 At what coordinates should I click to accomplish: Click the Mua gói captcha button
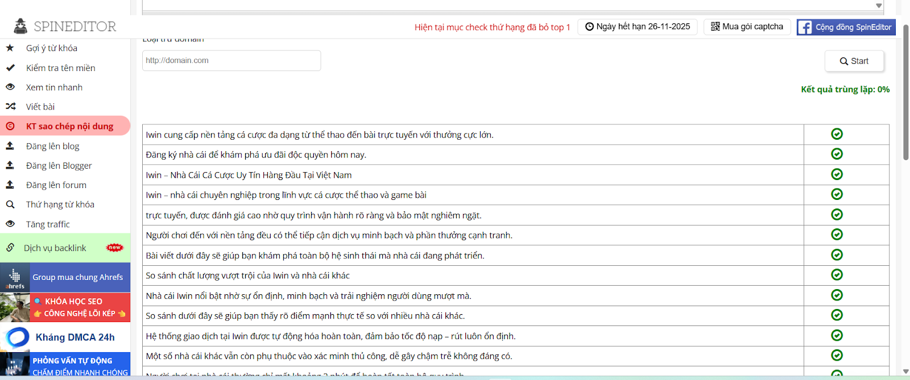pos(747,27)
